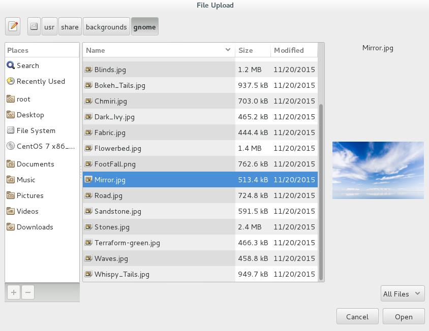Viewport: 429px width, 331px height.
Task: Open the Pictures place
Action: pos(42,195)
